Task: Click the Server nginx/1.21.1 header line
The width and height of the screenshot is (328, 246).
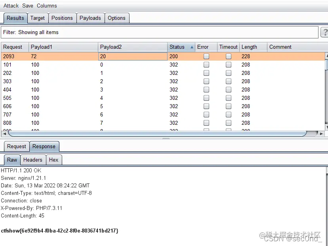Action: coord(23,178)
